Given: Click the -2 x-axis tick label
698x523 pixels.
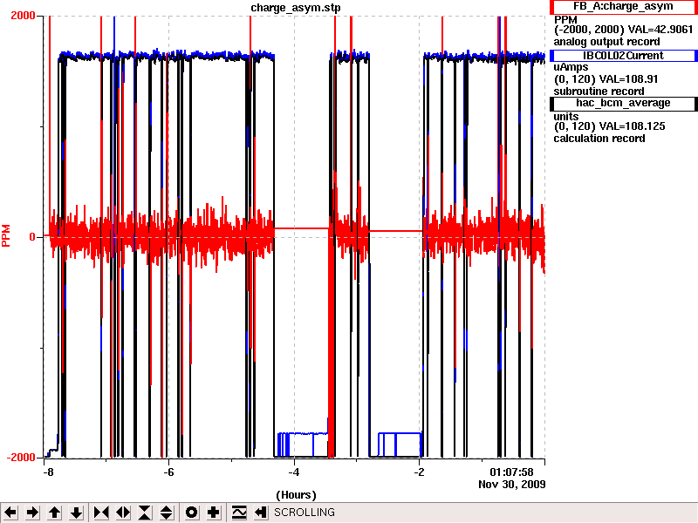Looking at the screenshot, I should click(x=419, y=472).
